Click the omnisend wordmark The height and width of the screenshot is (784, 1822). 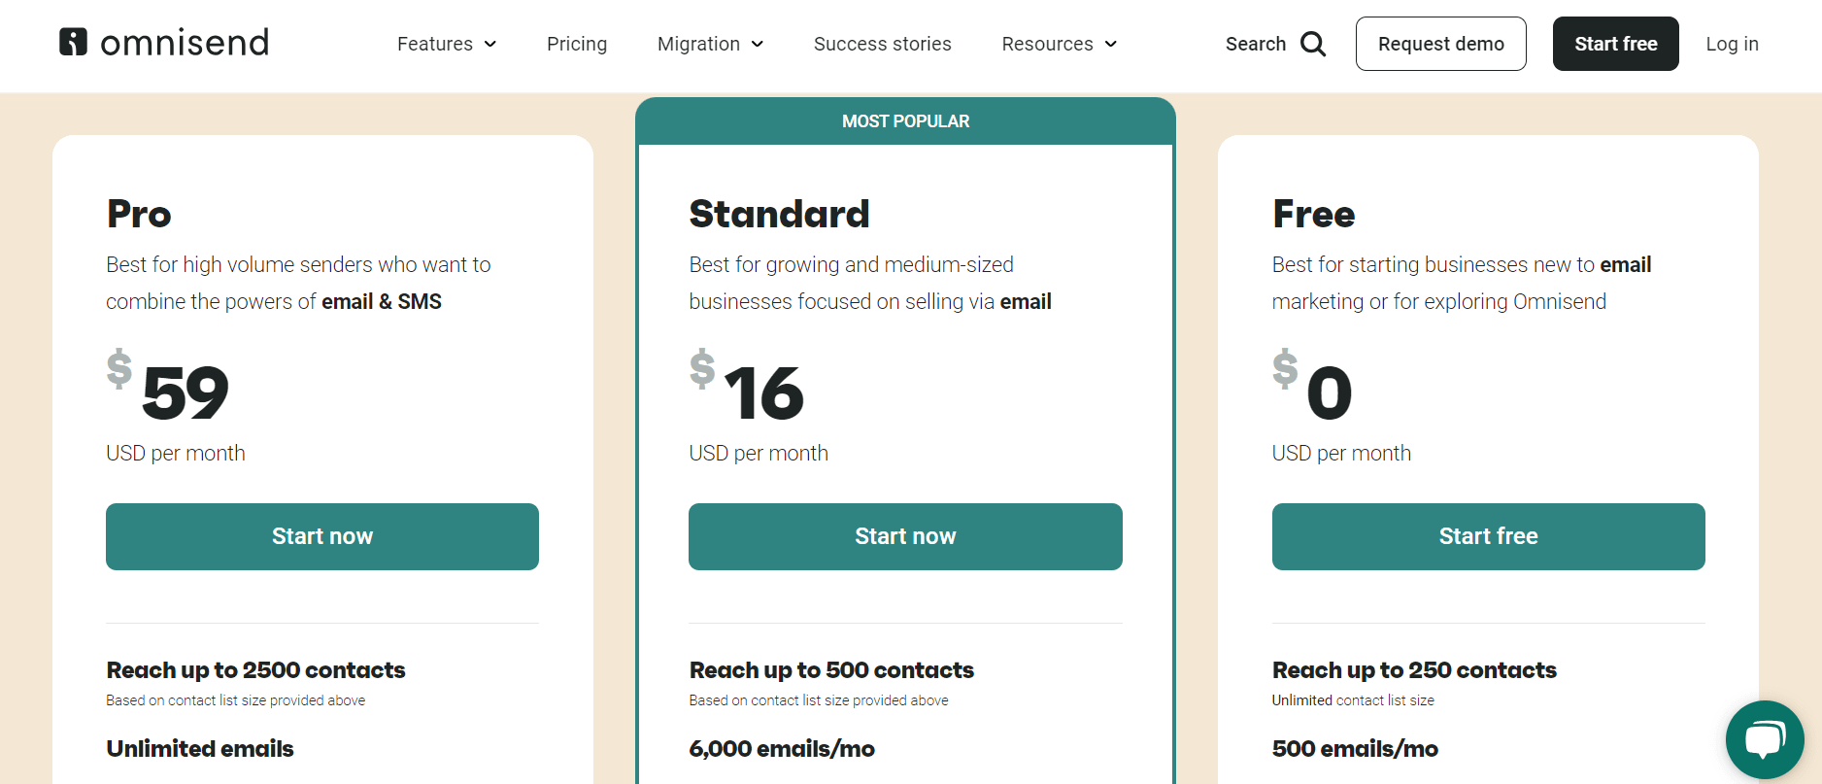click(185, 43)
